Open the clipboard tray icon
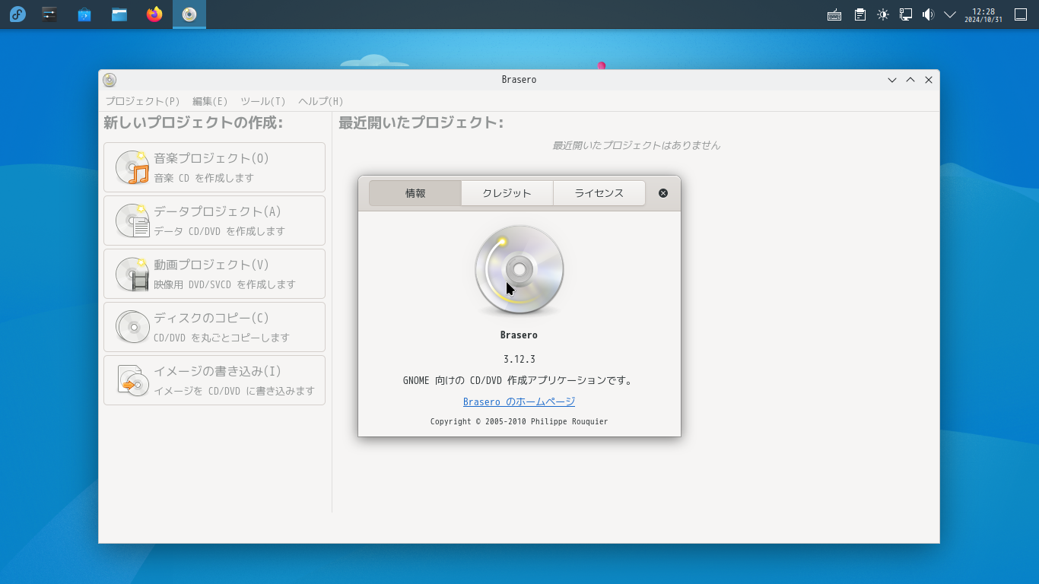Viewport: 1039px width, 584px height. coord(859,14)
